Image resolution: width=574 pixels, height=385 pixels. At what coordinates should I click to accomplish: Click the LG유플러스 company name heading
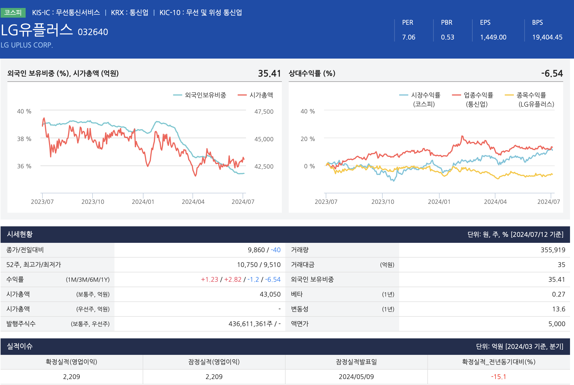pos(37,30)
